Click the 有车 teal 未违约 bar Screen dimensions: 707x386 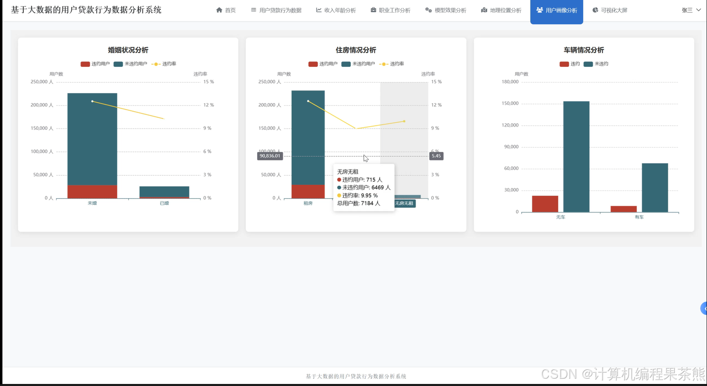click(x=655, y=188)
